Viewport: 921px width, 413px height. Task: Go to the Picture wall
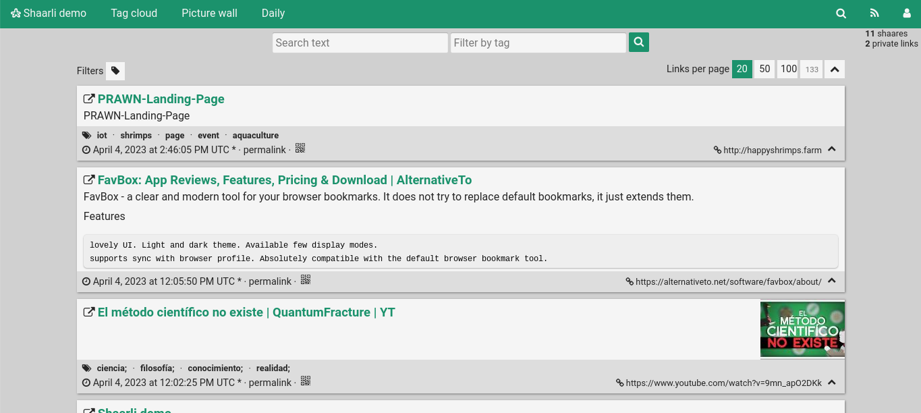[209, 13]
